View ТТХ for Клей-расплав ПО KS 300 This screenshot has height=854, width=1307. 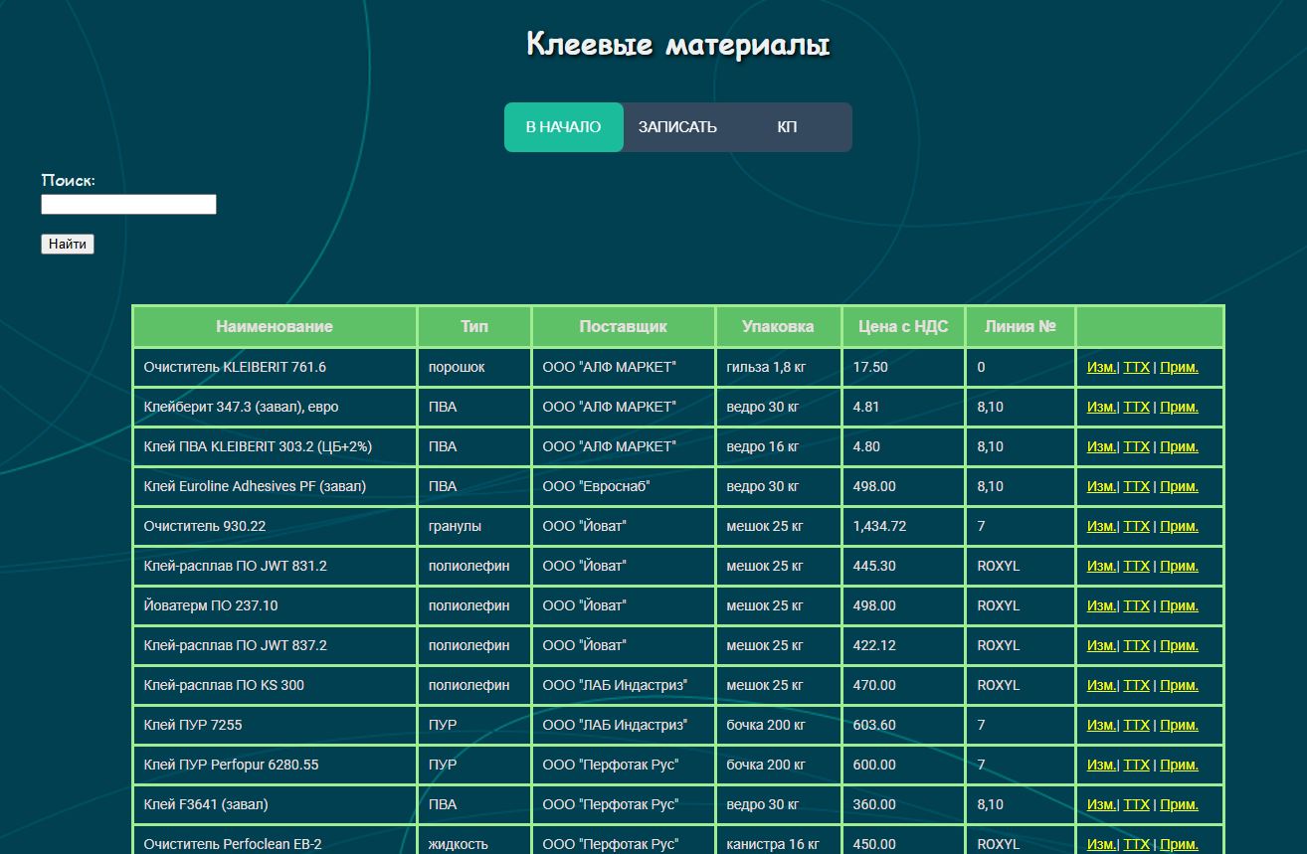coord(1136,685)
